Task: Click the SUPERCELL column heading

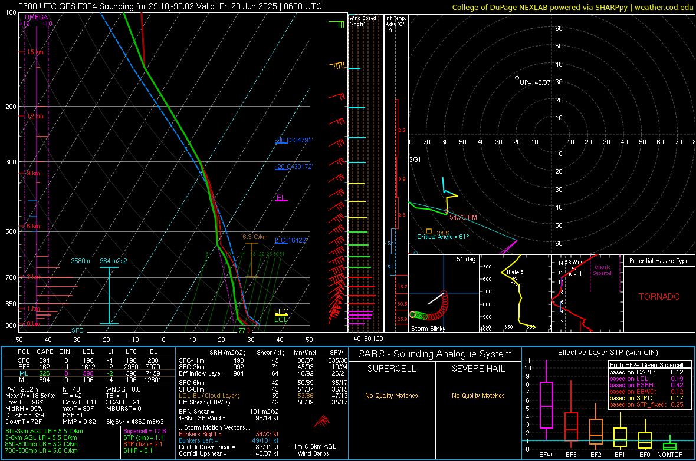Action: tap(392, 369)
